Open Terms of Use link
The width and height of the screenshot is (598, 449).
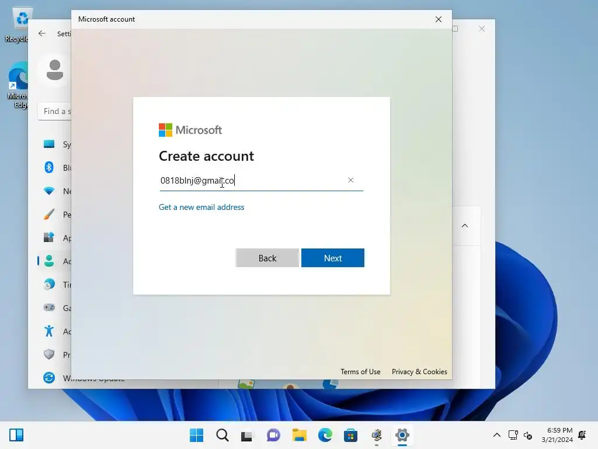coord(360,371)
